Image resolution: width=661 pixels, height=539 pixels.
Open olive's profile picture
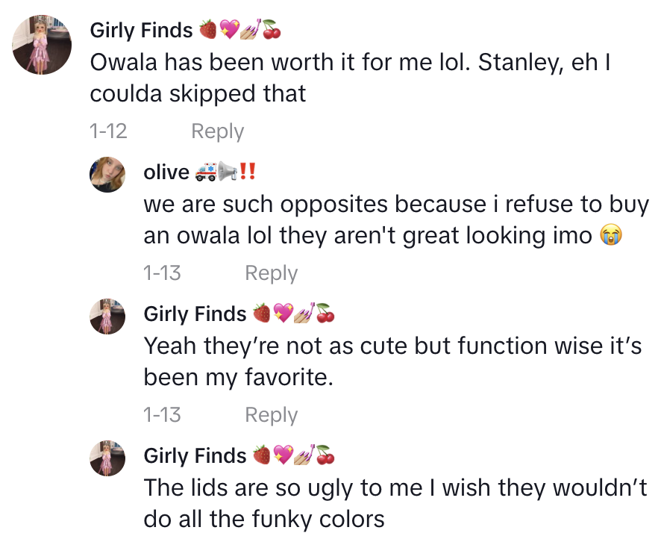coord(107,175)
